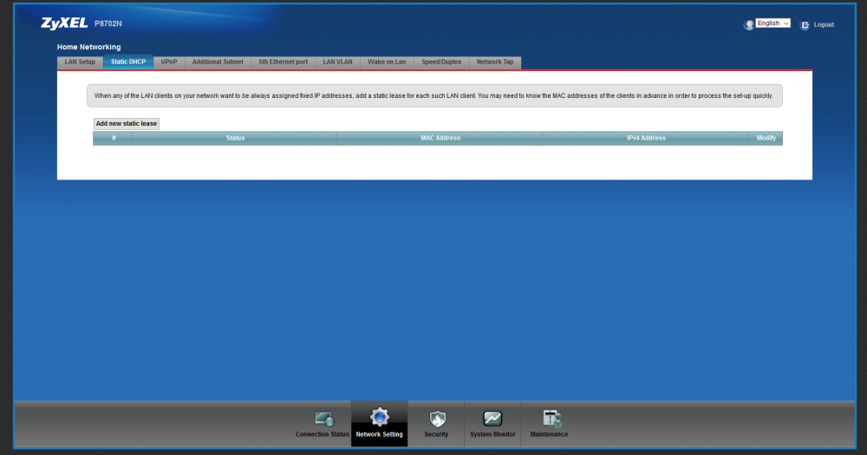Click the # column header
This screenshot has width=867, height=455.
click(x=113, y=138)
